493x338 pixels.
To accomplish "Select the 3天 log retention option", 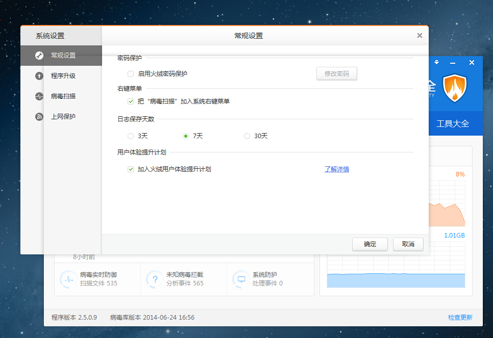I will pos(131,136).
